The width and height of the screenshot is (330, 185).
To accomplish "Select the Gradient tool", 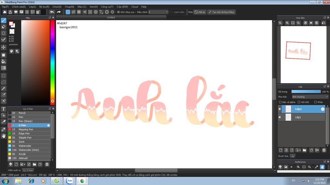I will click(4, 68).
